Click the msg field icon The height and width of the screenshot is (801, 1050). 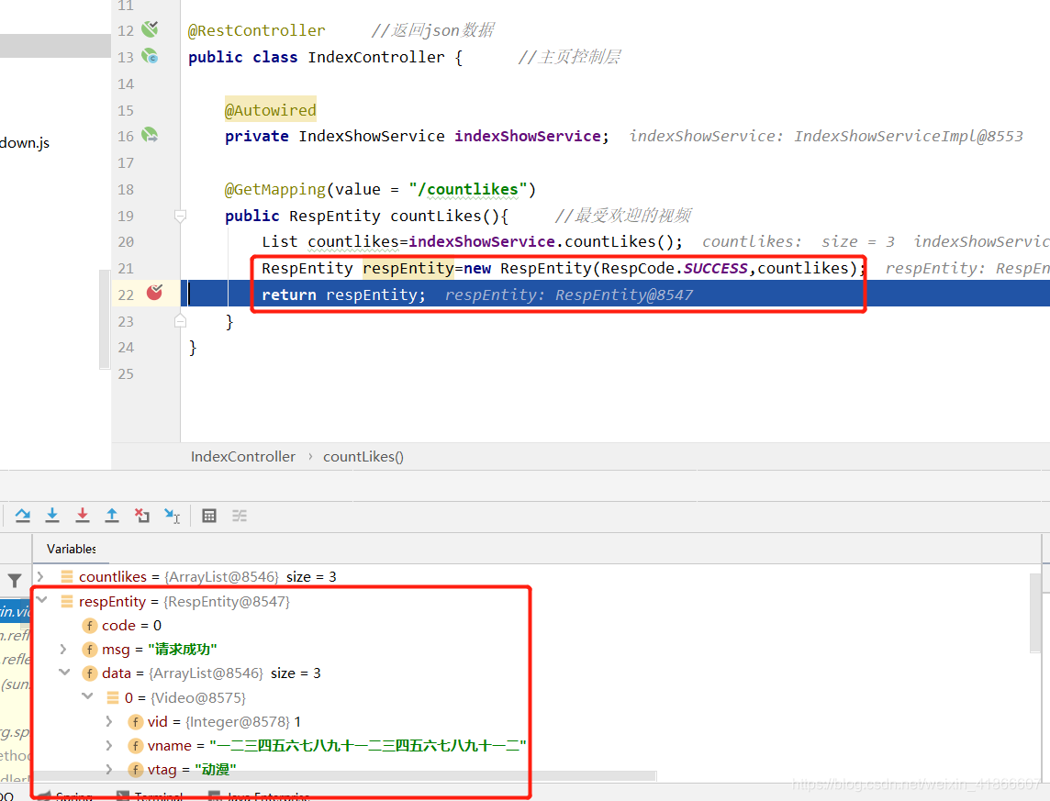(x=90, y=649)
